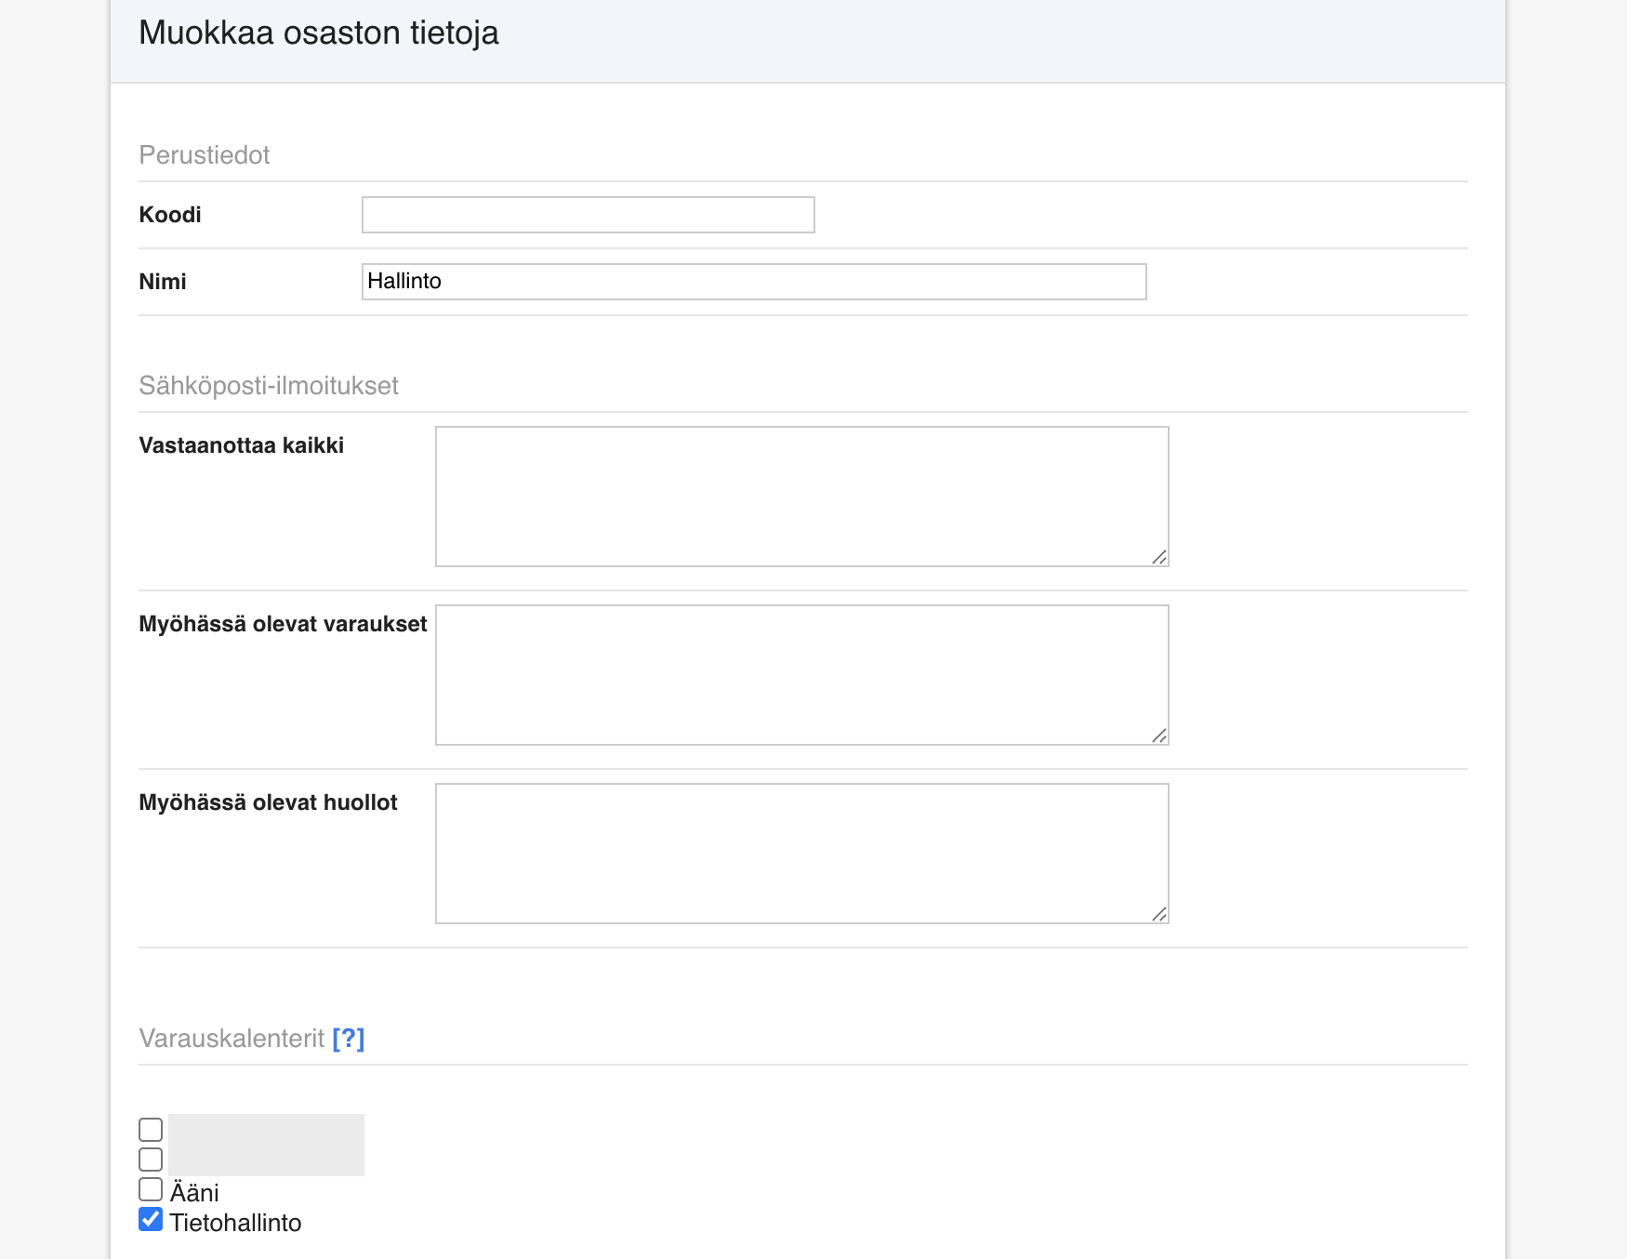Click the Nimi field label
The height and width of the screenshot is (1259, 1627).
pyautogui.click(x=163, y=282)
